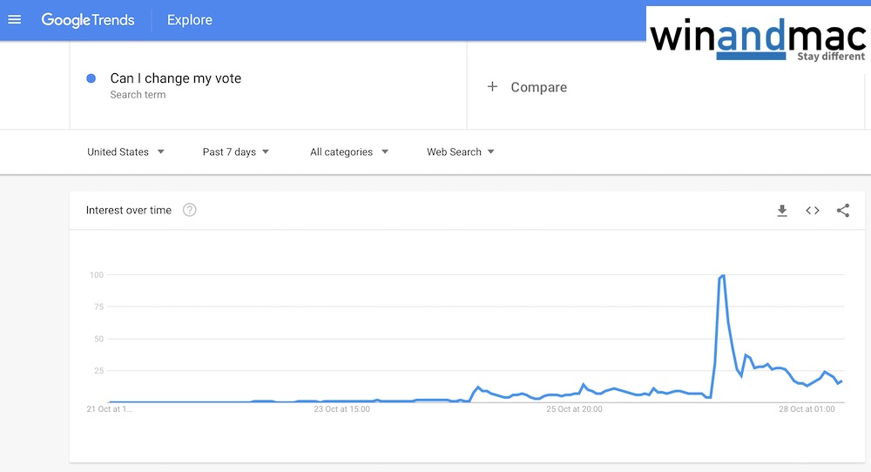This screenshot has width=871, height=472.
Task: Click the Interest over time title
Action: pyautogui.click(x=129, y=210)
